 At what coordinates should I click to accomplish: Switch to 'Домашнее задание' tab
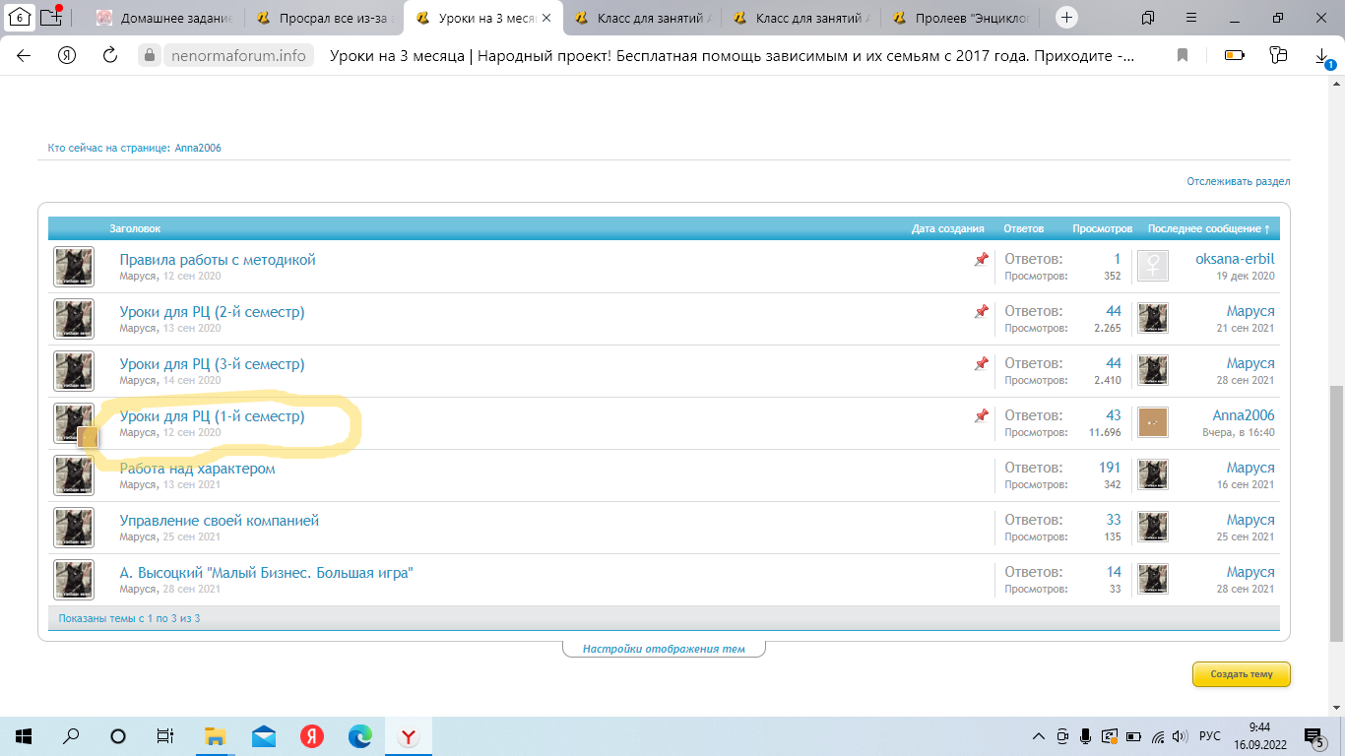tap(166, 18)
